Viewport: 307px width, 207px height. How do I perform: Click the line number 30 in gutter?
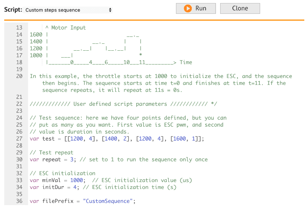(x=19, y=159)
